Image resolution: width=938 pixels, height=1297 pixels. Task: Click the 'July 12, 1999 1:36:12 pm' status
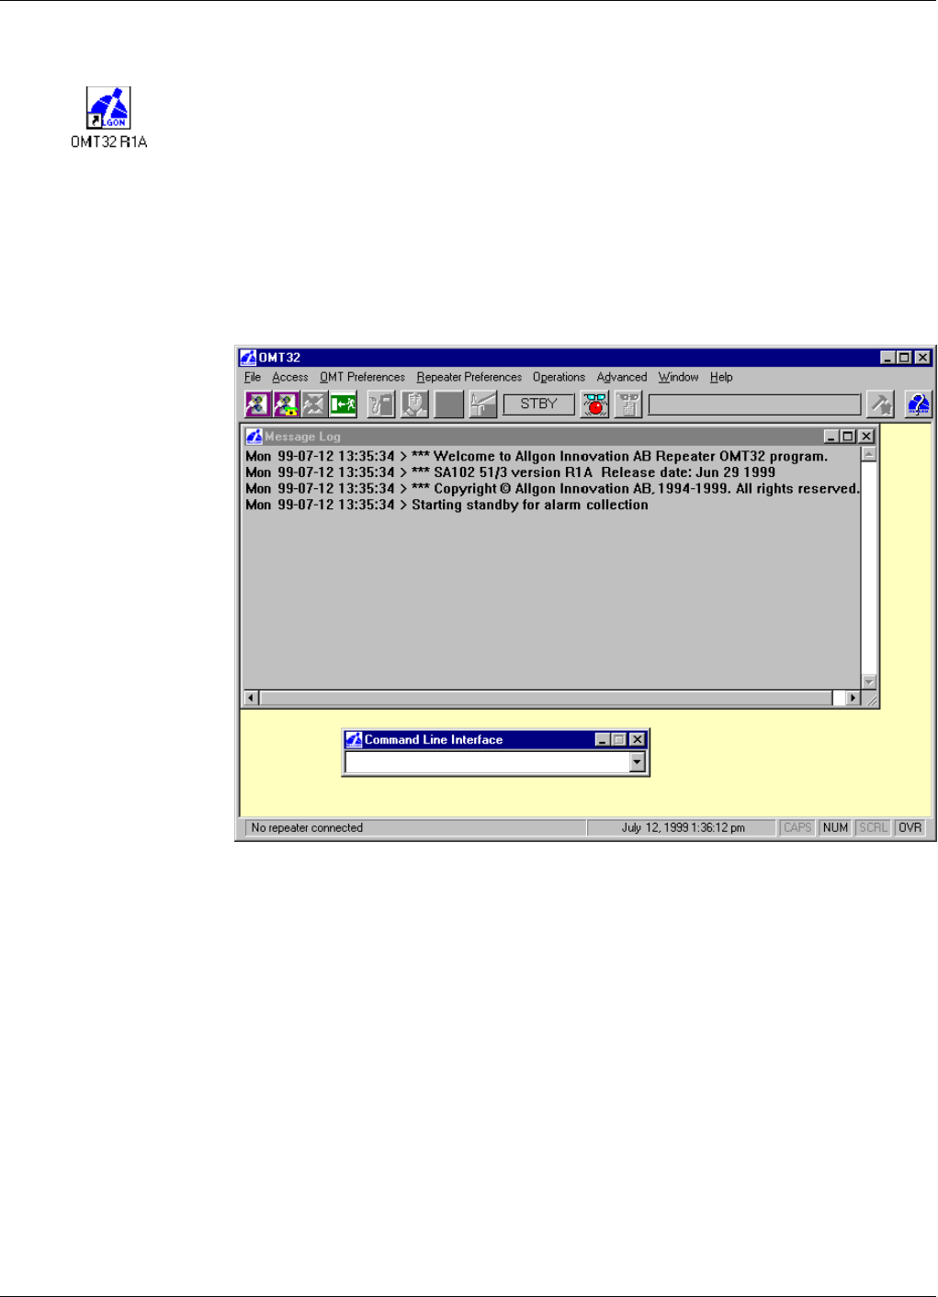tap(683, 827)
